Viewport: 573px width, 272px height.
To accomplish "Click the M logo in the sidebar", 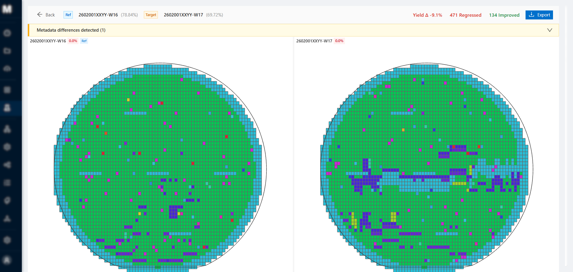I will 7,9.
